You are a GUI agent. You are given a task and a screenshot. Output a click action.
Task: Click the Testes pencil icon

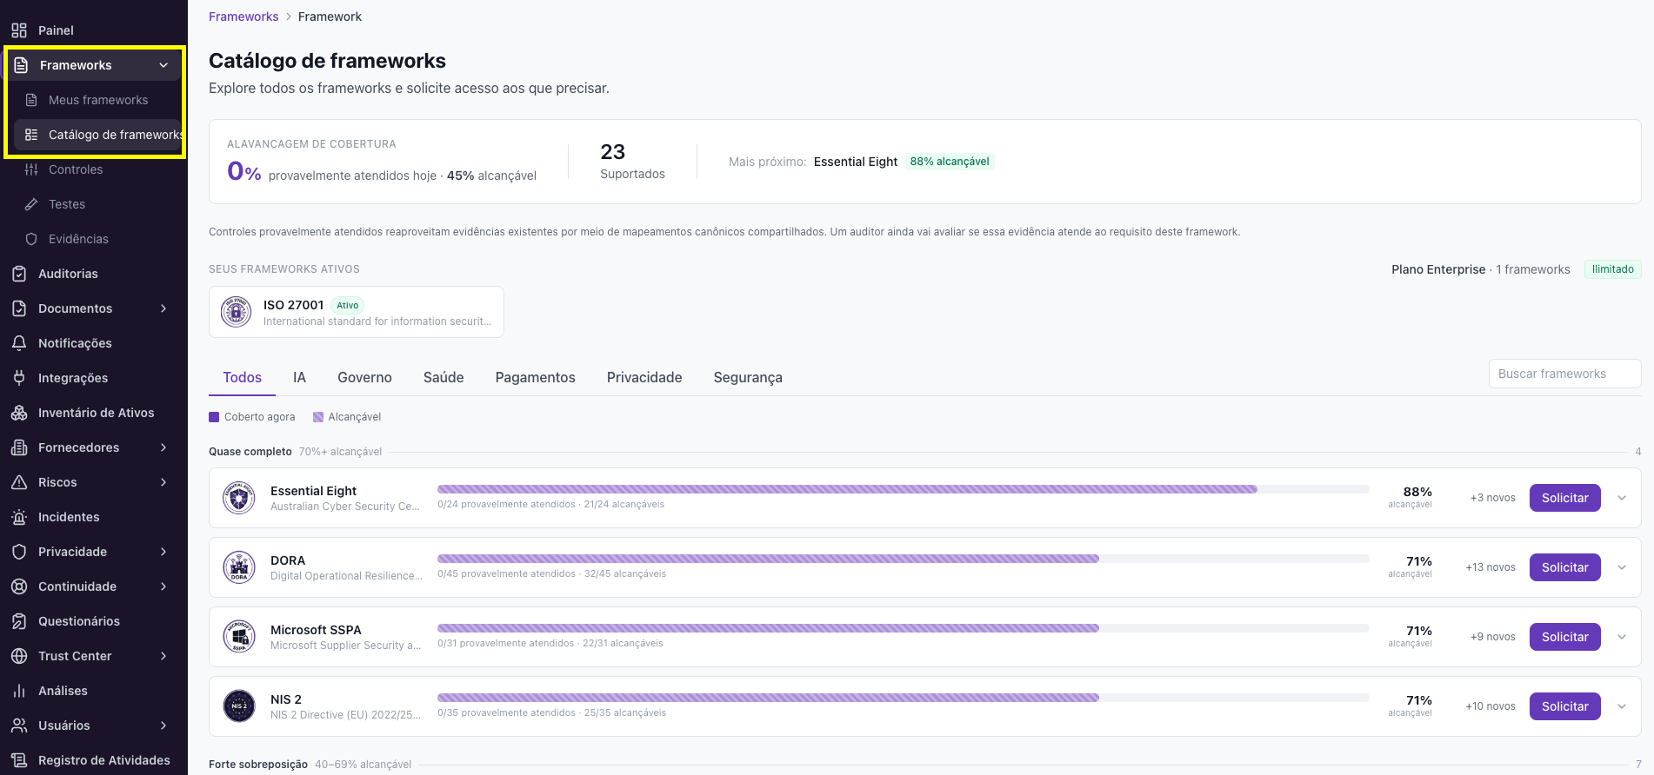pyautogui.click(x=31, y=204)
